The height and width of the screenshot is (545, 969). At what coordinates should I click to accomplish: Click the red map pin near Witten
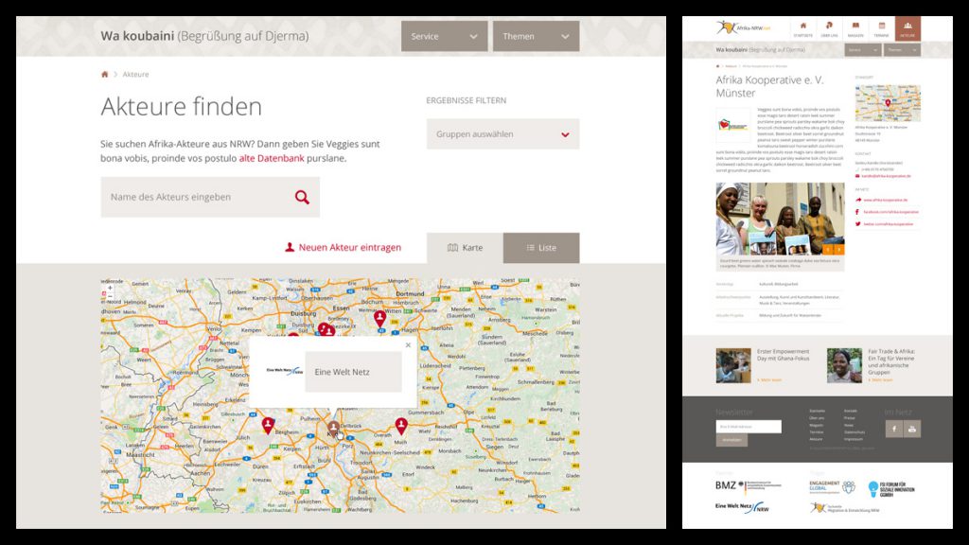pos(380,318)
